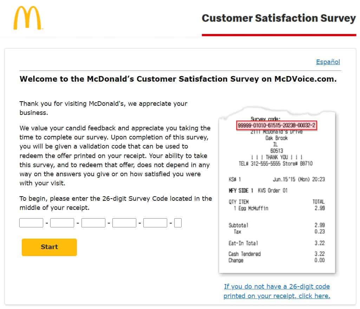Switch language via the Español link
Screen dimensions: 360x309
(x=328, y=62)
